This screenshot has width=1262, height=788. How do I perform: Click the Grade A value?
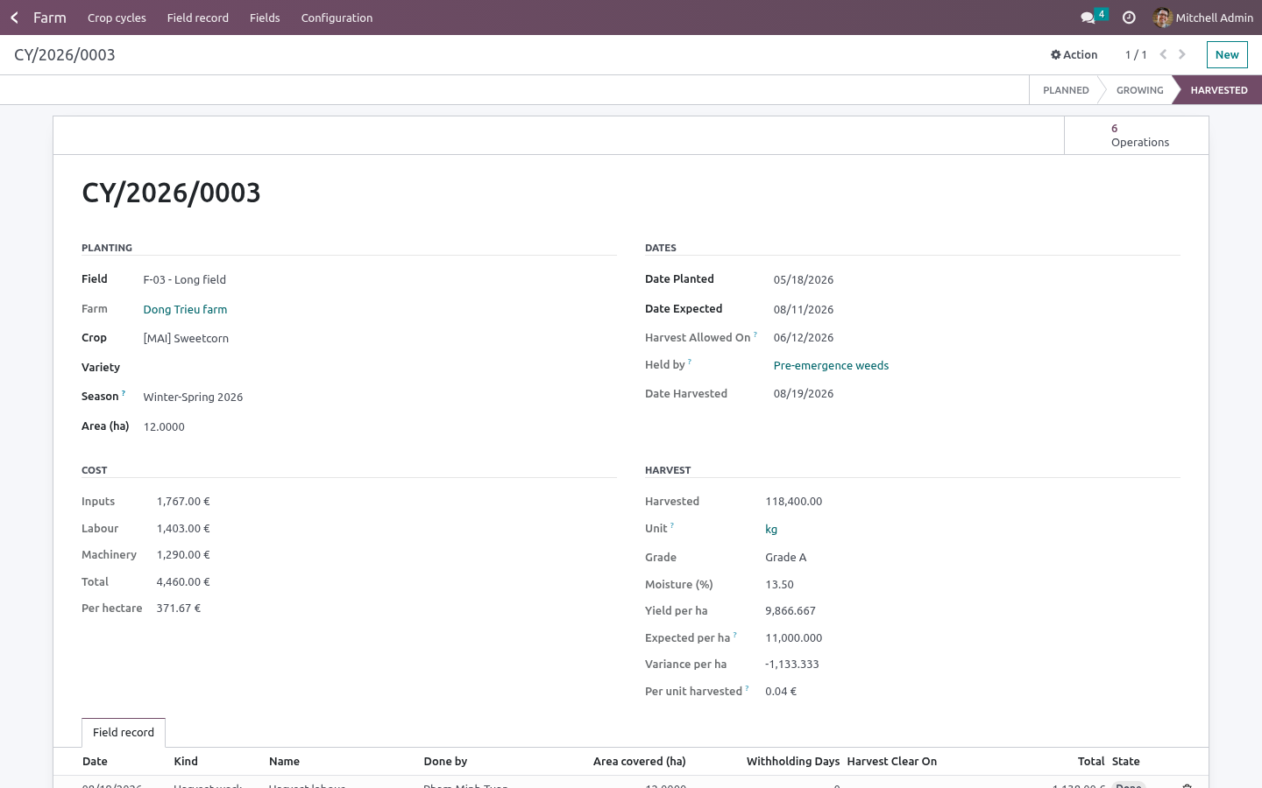pos(786,557)
